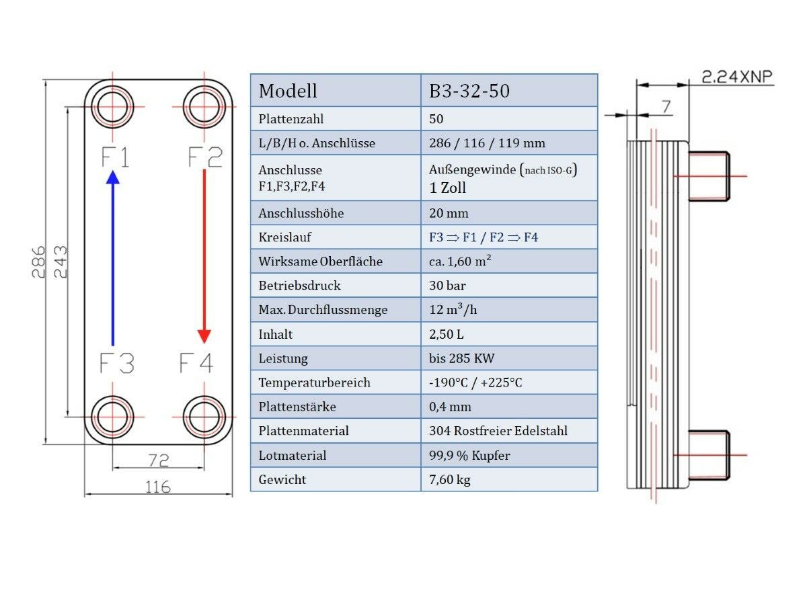Click the 'F3' label in the drawing

(117, 363)
